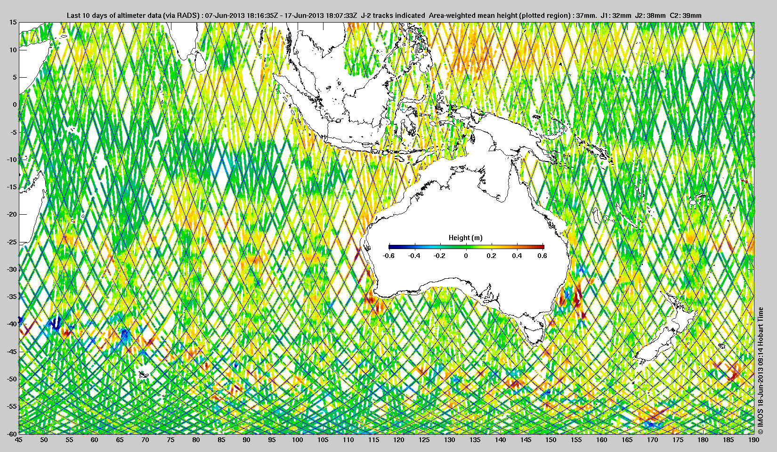
Task: Click the '0.6' colorbar tick label
Action: point(542,256)
